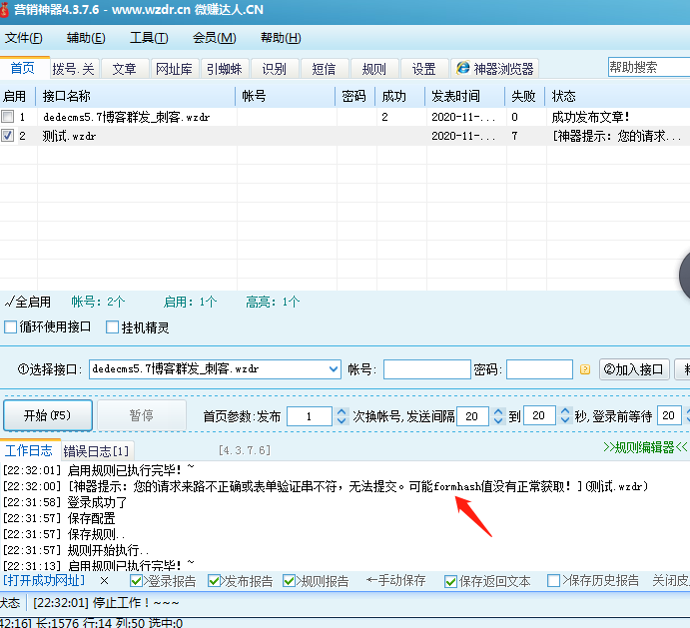Click the ←手动保存 link

395,581
